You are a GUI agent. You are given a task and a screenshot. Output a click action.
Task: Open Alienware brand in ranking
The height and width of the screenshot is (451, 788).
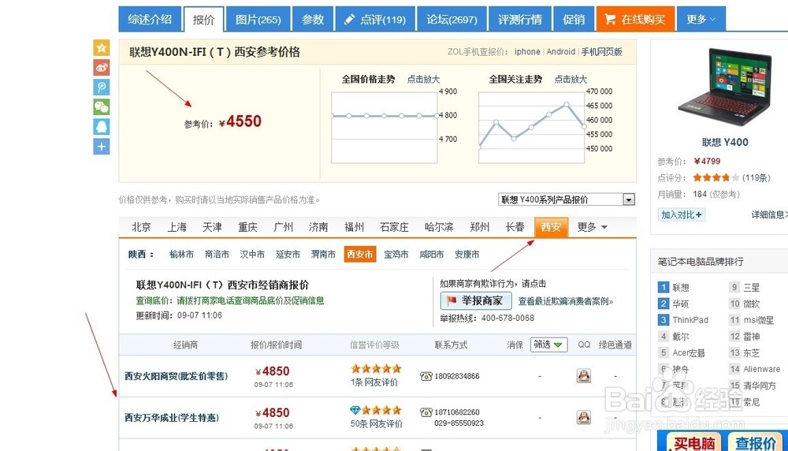761,369
